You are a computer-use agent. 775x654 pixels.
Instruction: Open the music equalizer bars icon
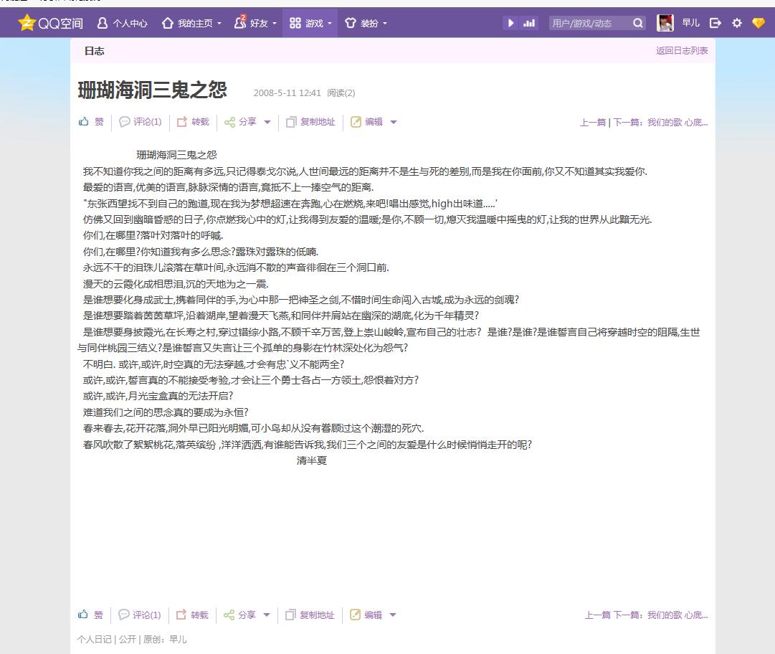click(x=529, y=23)
